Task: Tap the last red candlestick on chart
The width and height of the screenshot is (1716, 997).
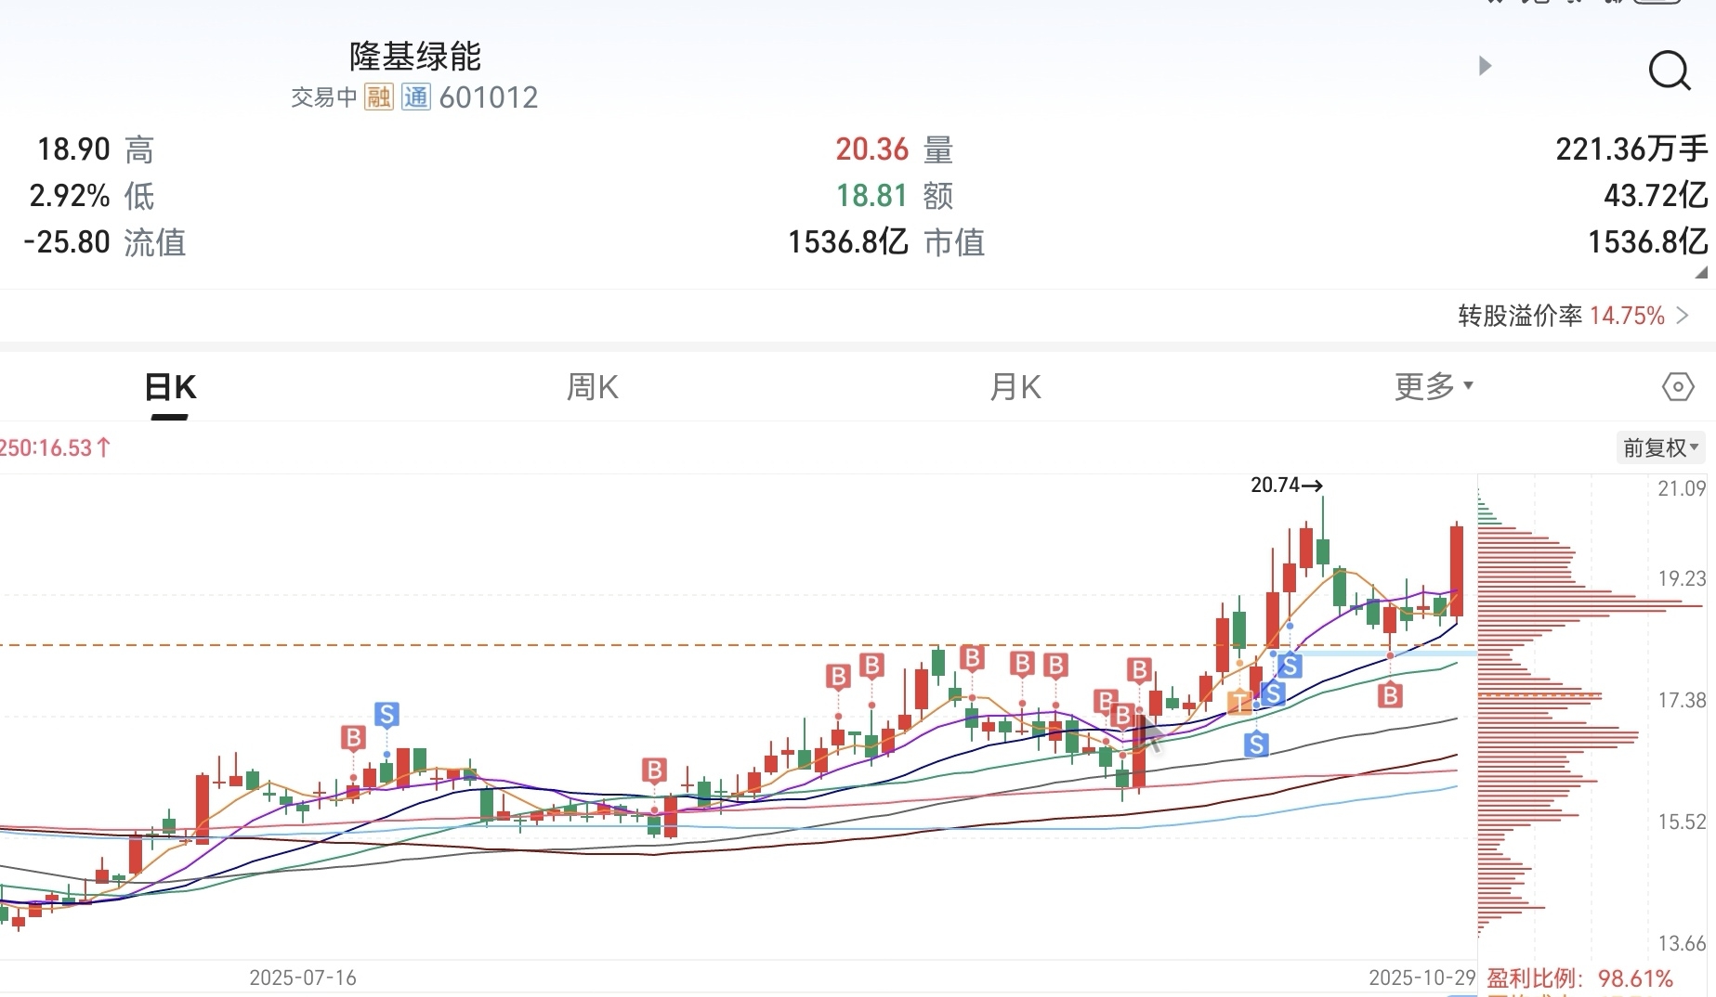Action: [x=1457, y=571]
